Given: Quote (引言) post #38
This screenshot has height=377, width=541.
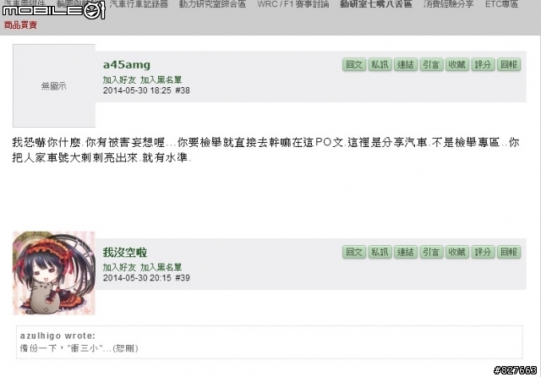Looking at the screenshot, I should coord(431,65).
